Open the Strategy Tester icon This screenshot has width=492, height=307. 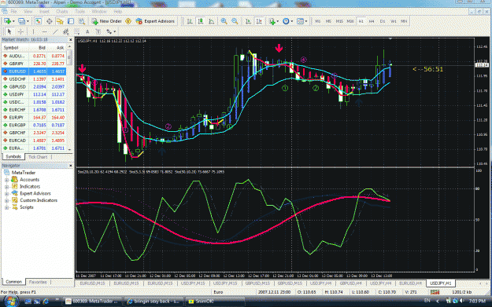pos(82,21)
